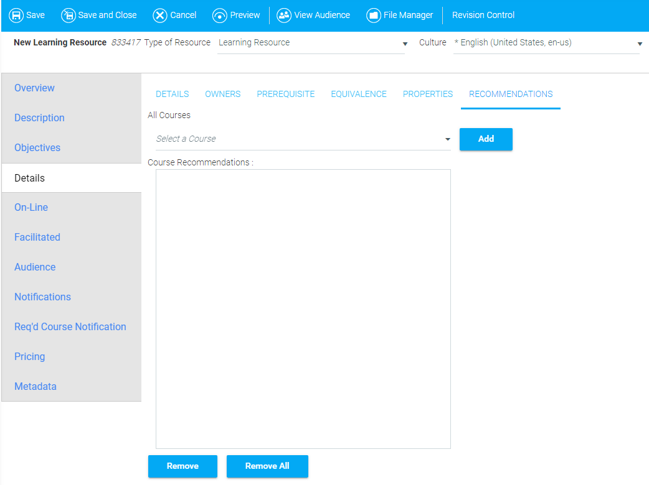Open Revision Control in the toolbar
Screen dimensions: 649x485
tap(483, 15)
